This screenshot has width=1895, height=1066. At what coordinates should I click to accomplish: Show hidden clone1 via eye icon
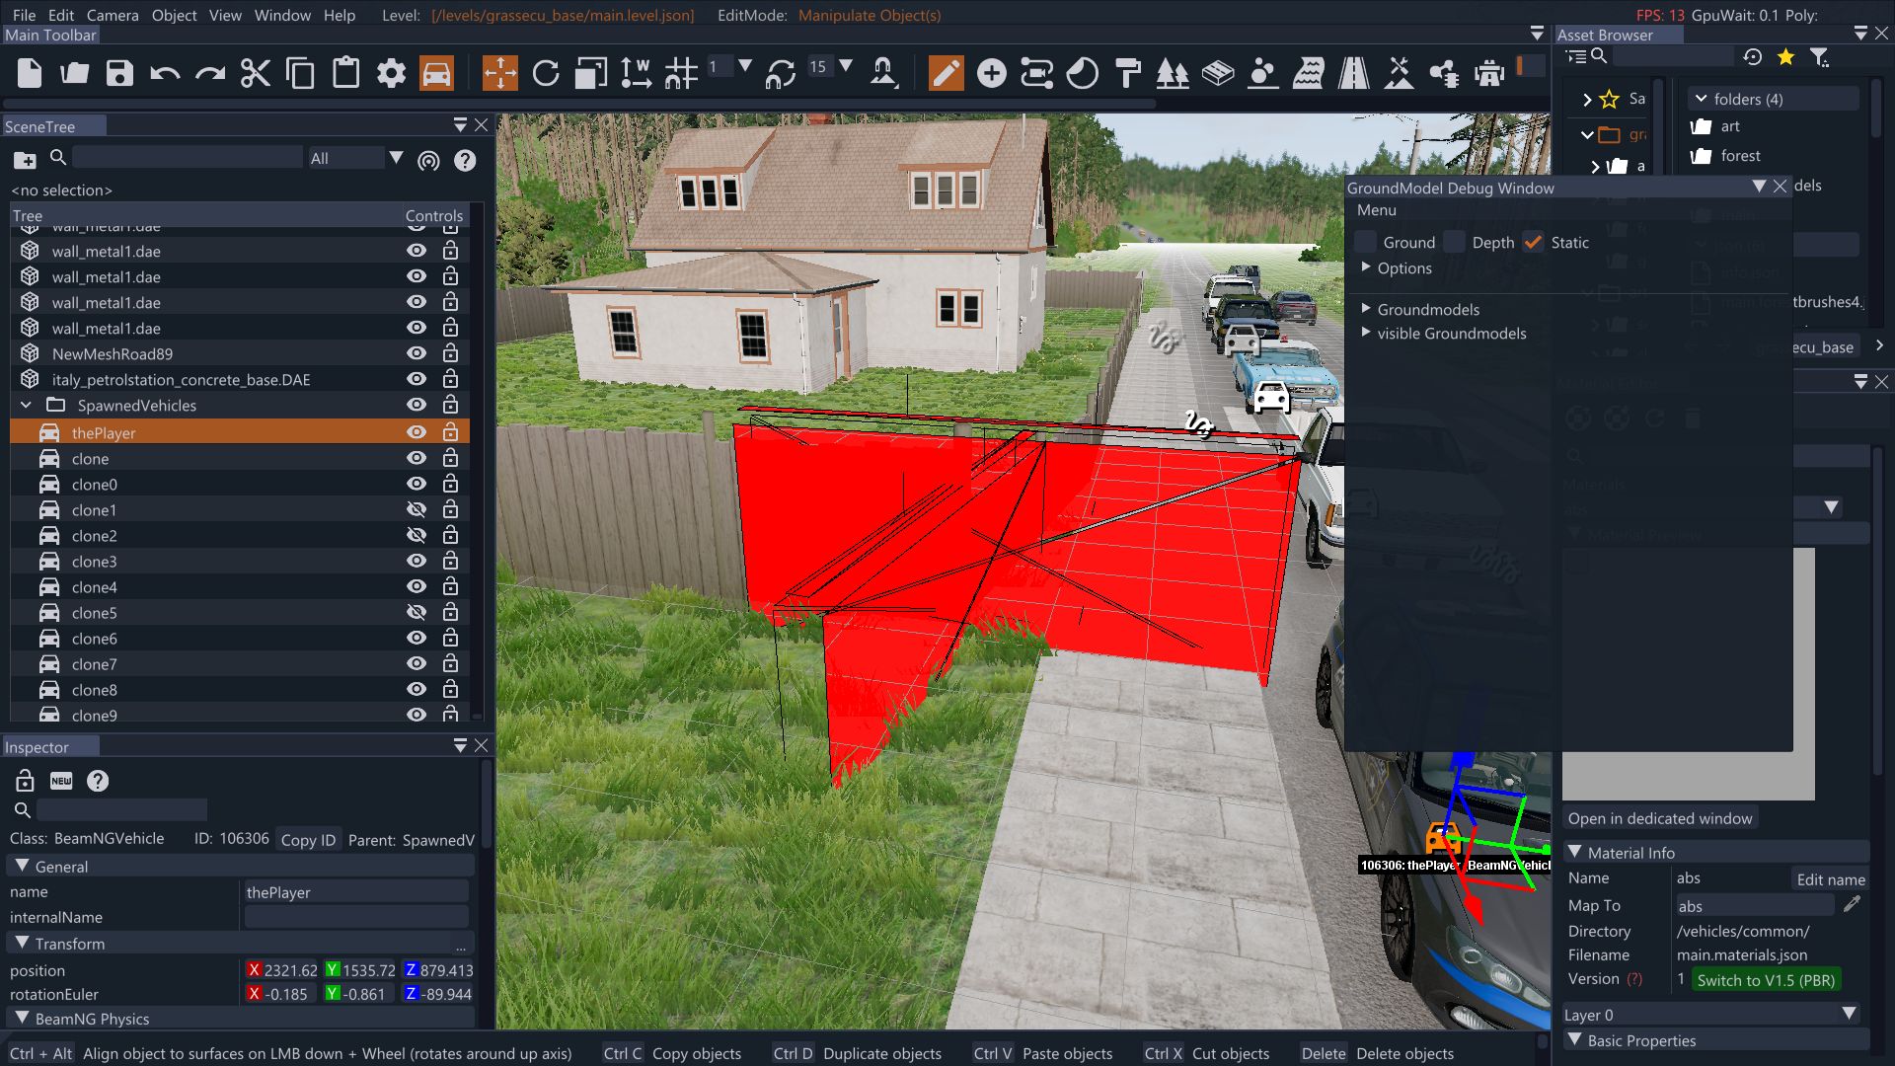click(417, 509)
